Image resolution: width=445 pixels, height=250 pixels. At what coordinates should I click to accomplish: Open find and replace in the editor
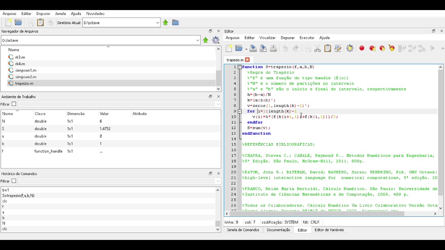tap(338, 48)
